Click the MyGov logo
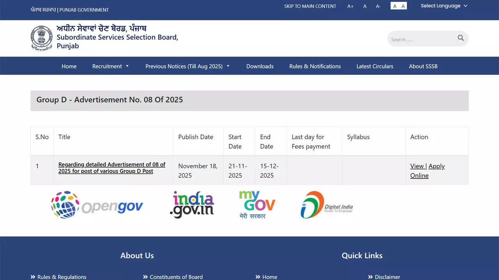The image size is (499, 280). tap(257, 205)
